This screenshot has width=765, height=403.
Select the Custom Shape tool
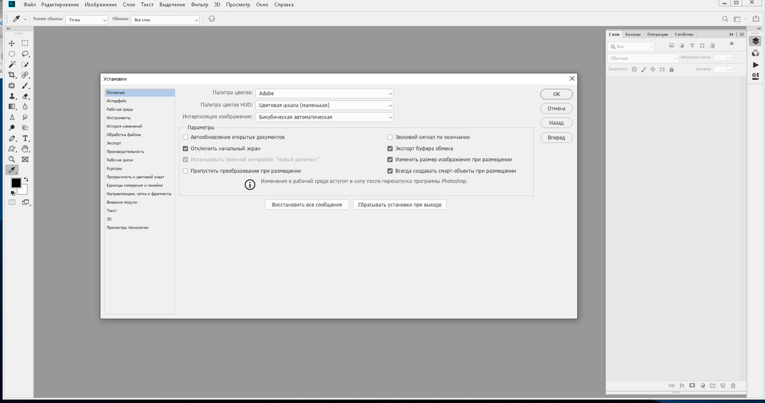click(12, 149)
